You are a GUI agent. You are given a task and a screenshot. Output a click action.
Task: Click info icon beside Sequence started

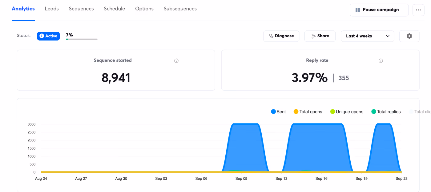[x=176, y=61]
